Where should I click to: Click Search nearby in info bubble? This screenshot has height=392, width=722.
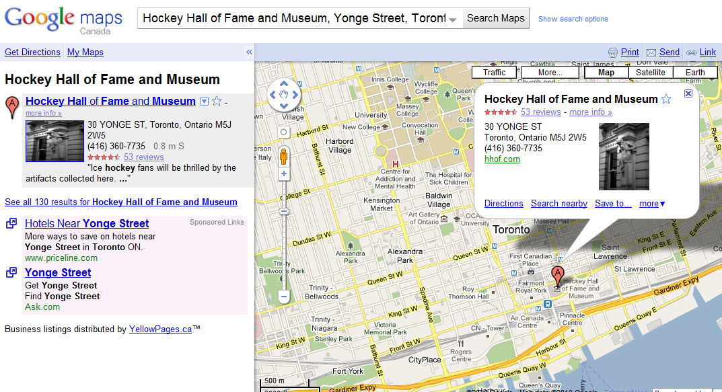coord(559,203)
